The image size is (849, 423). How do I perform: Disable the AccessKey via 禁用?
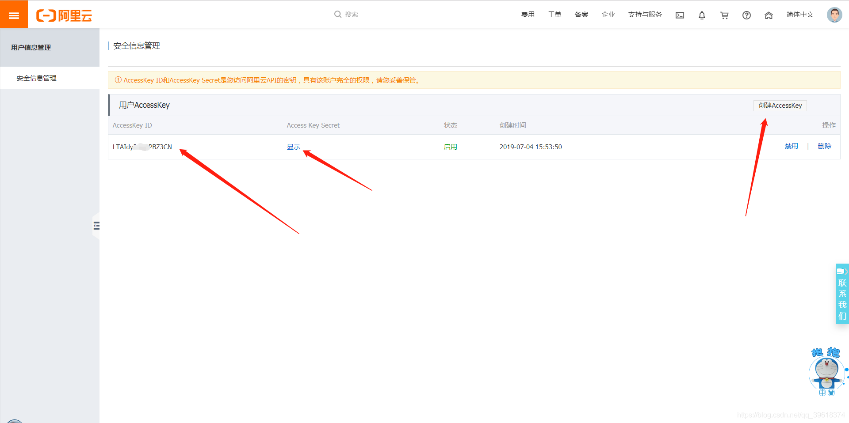792,146
